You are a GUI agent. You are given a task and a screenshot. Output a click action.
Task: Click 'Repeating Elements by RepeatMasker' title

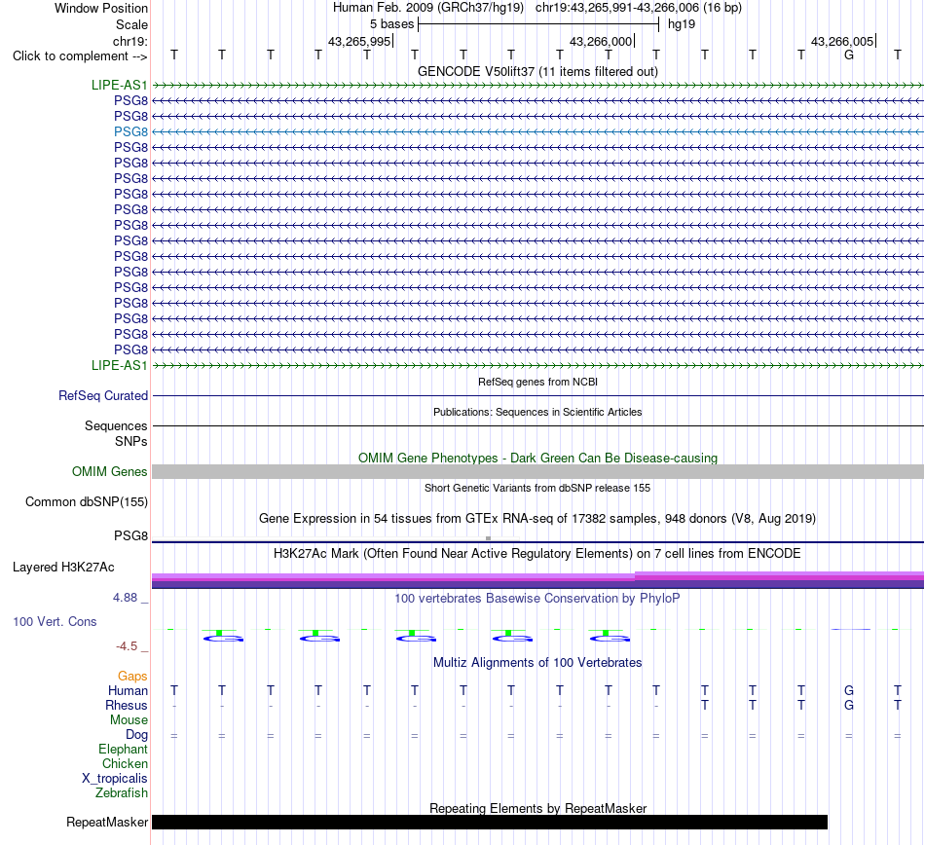tap(537, 808)
